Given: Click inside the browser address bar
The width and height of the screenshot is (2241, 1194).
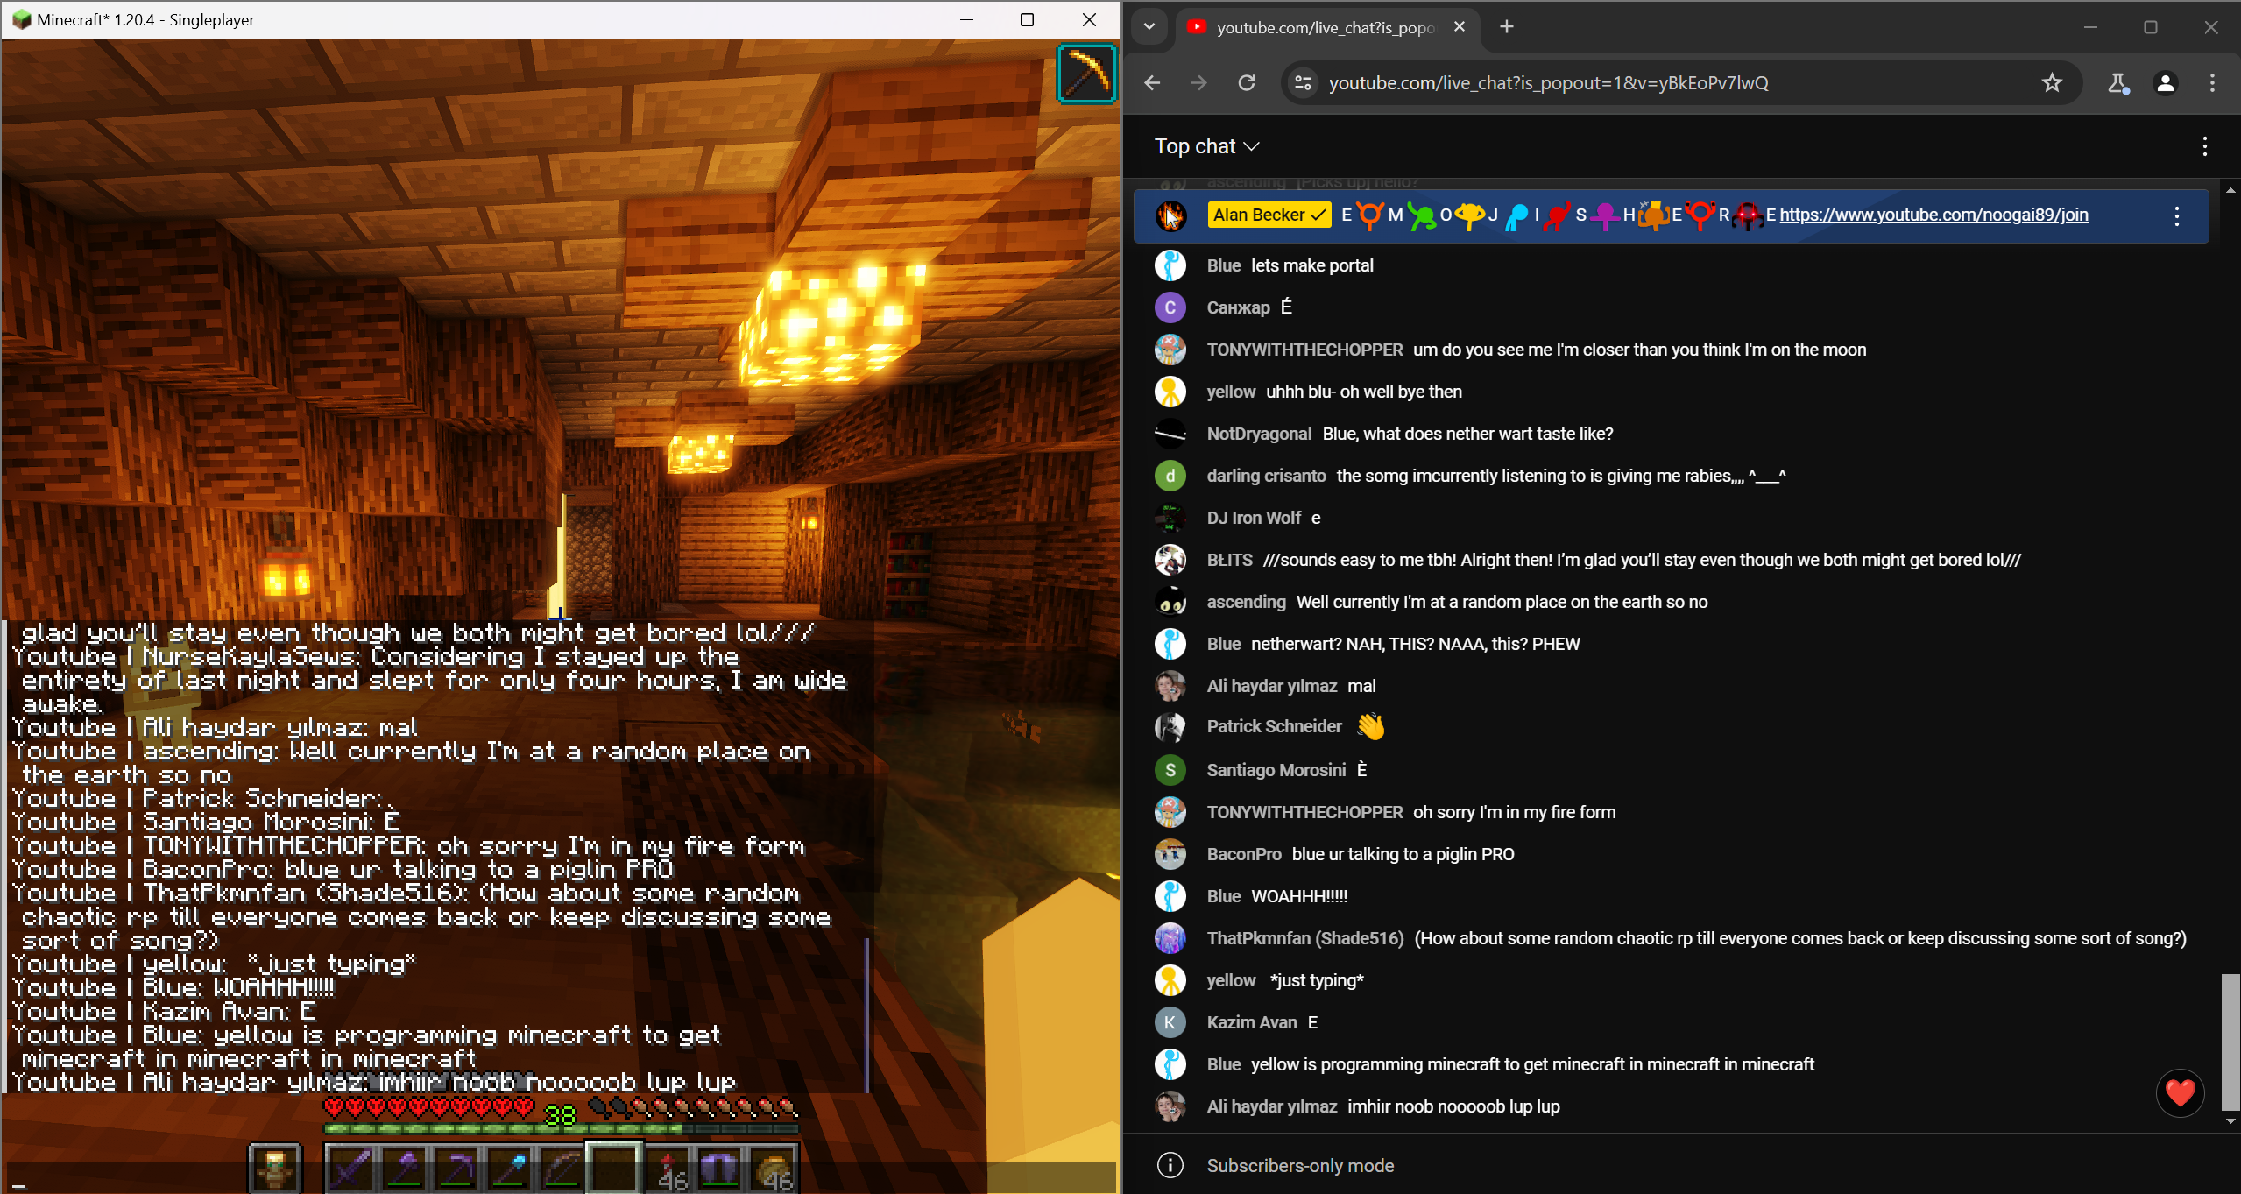Looking at the screenshot, I should tap(1577, 83).
